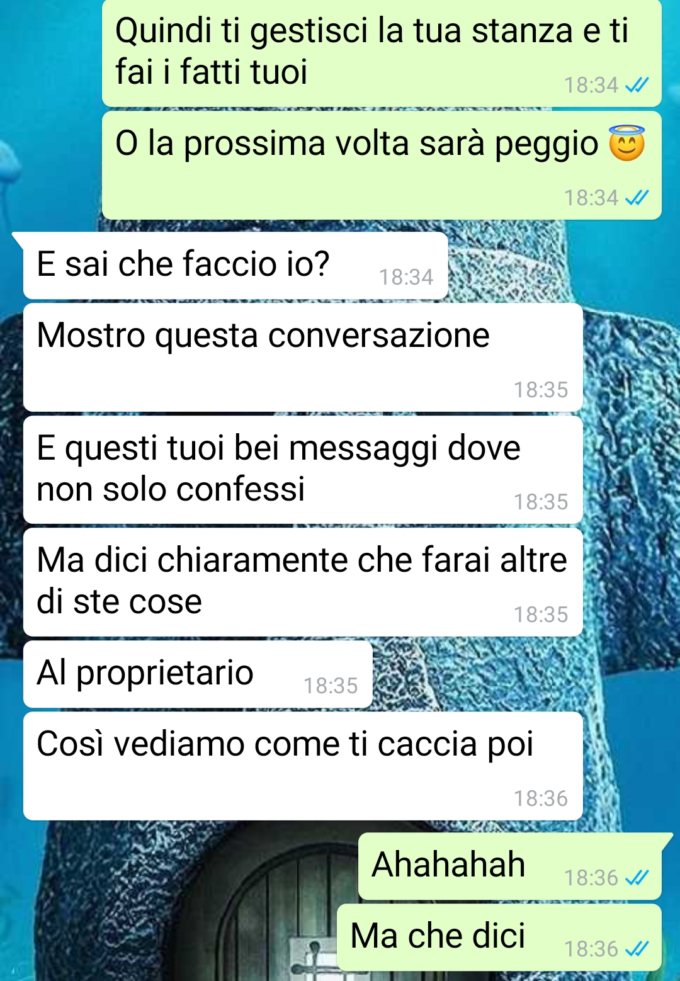Tap the 'Ma dici chiaramente' message bubble

[x=303, y=582]
